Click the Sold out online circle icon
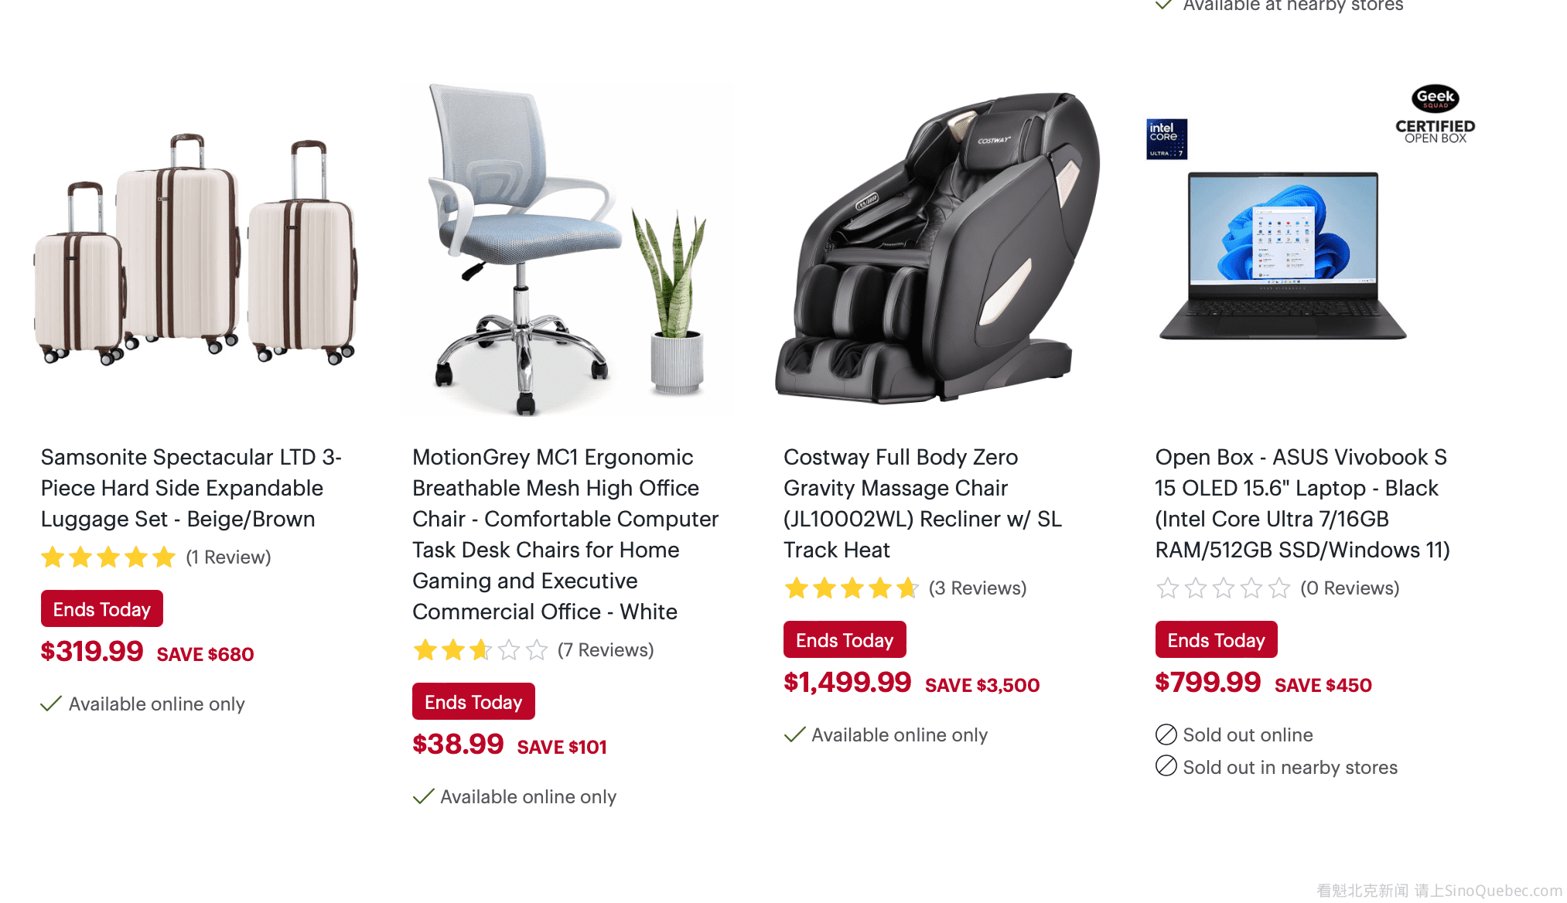 click(1166, 734)
